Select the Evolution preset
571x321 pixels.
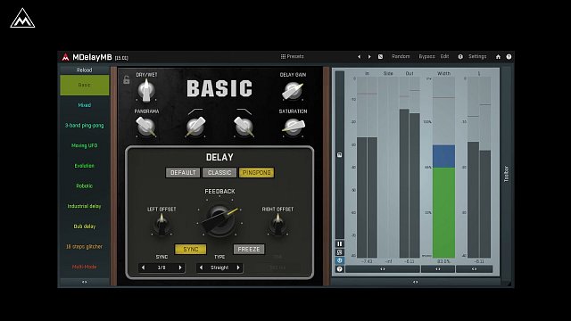(x=85, y=166)
